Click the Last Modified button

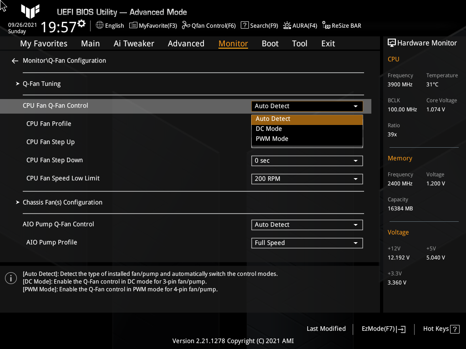point(326,329)
